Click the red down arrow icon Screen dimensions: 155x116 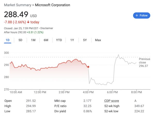click(28, 22)
